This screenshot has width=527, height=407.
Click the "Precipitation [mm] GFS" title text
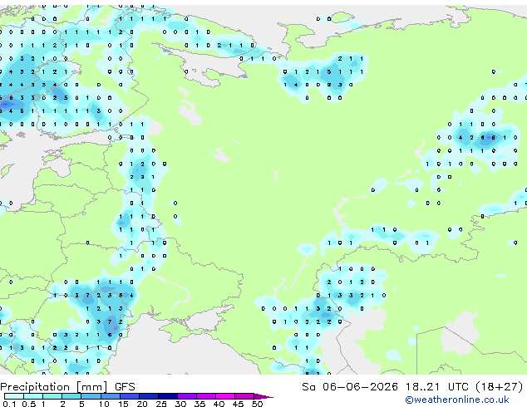(x=67, y=387)
